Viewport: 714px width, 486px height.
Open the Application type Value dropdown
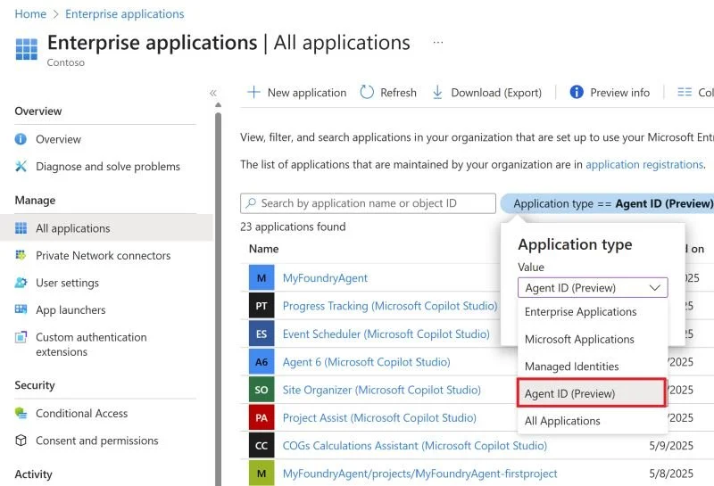[x=593, y=288]
